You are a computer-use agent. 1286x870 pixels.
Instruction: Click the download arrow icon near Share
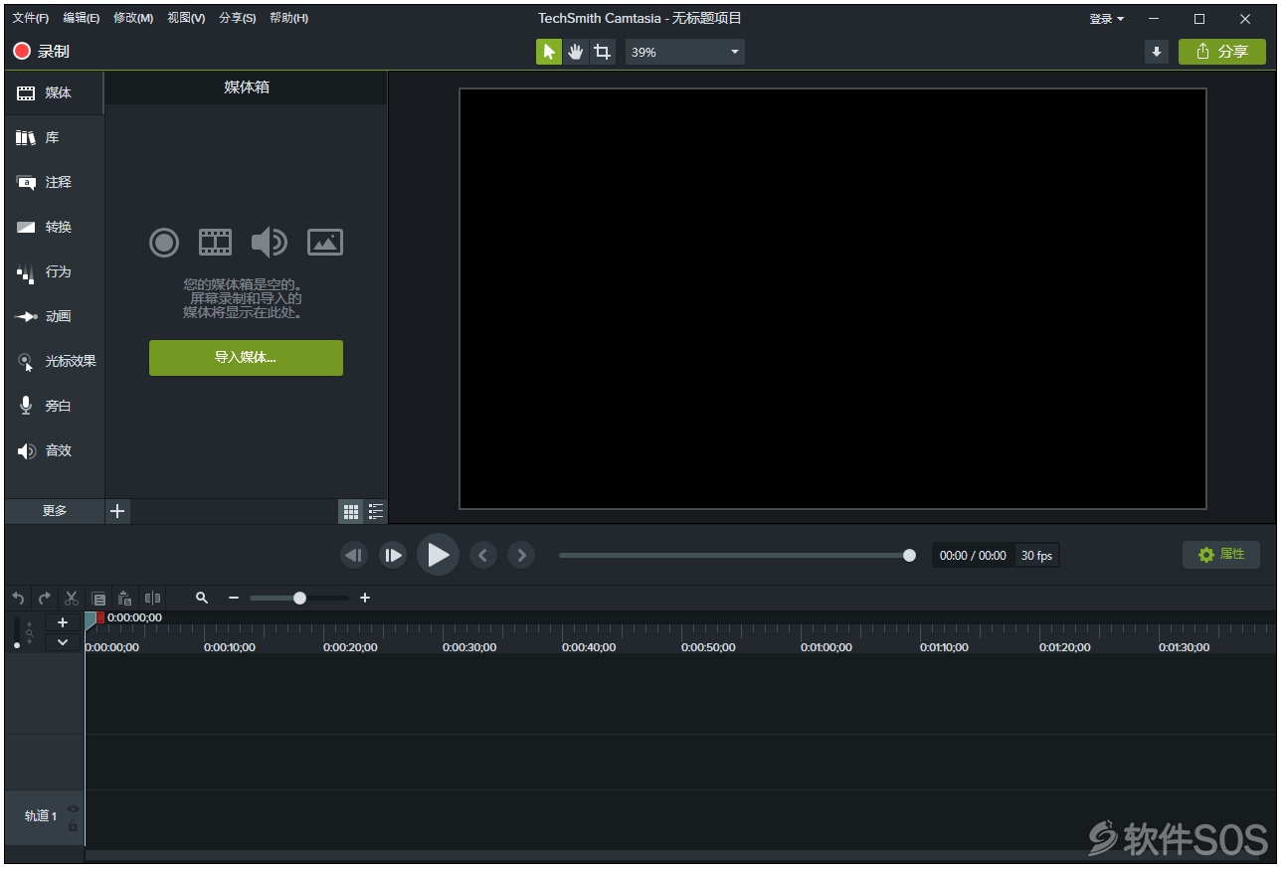[x=1156, y=52]
